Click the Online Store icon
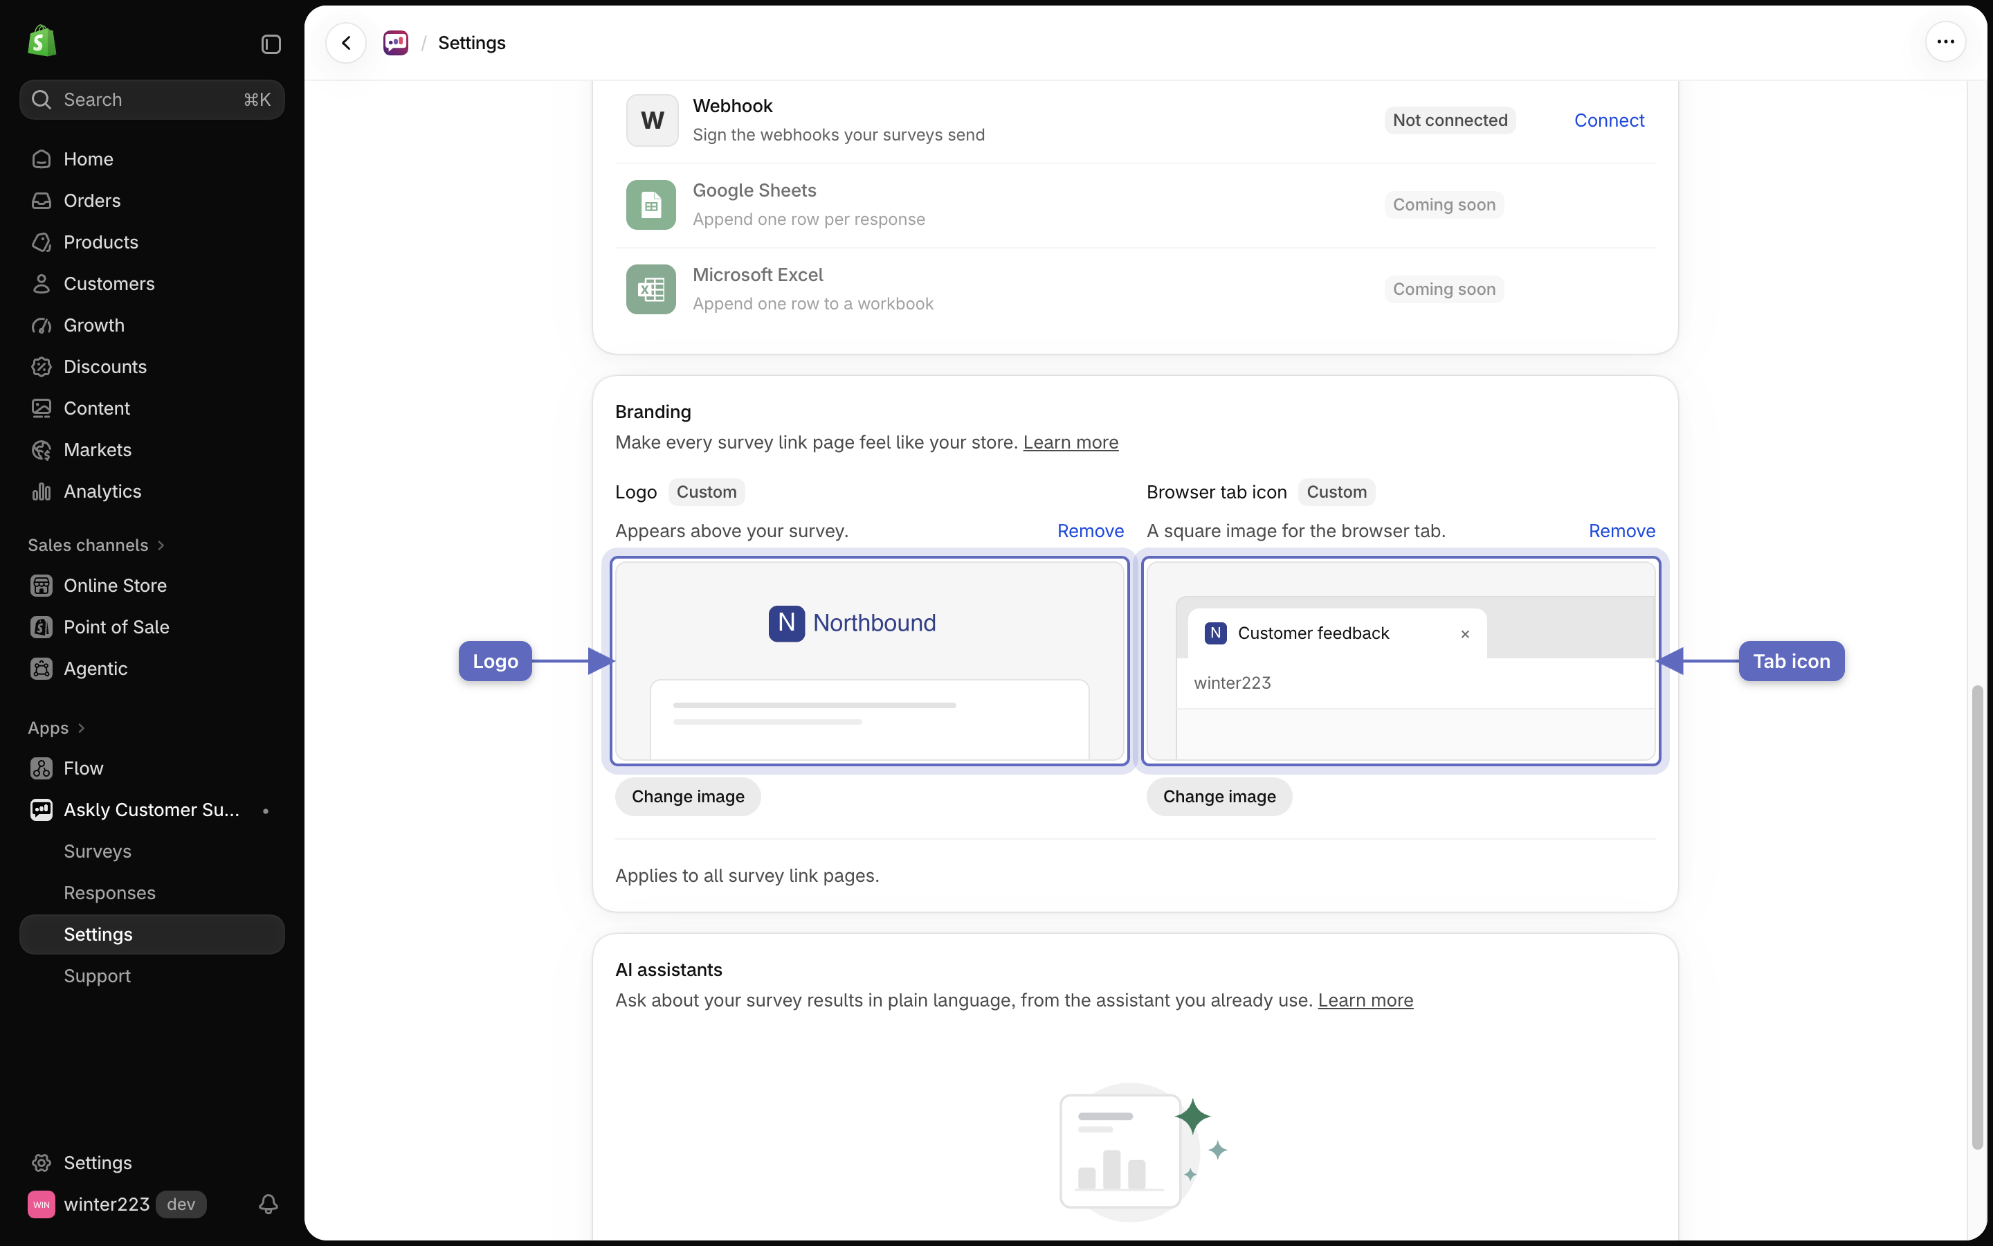Viewport: 1993px width, 1246px height. [x=42, y=586]
